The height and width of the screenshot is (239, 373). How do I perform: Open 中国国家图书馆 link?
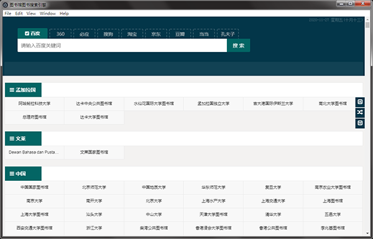pos(34,187)
